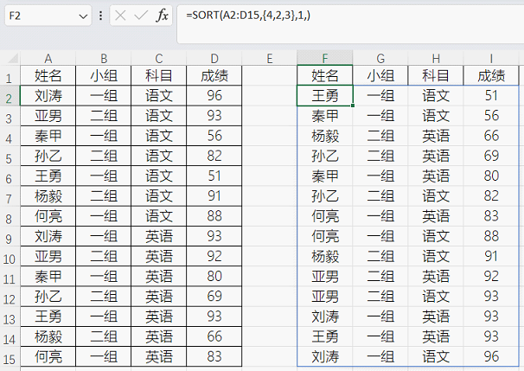Image resolution: width=524 pixels, height=371 pixels.
Task: Open the Insert Function fx dialog
Action: click(x=162, y=16)
